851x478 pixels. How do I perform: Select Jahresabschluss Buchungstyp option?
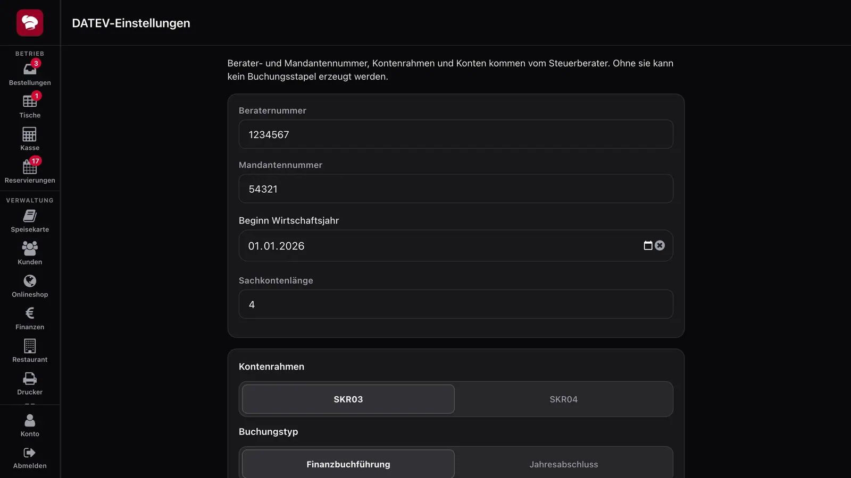pos(564,464)
